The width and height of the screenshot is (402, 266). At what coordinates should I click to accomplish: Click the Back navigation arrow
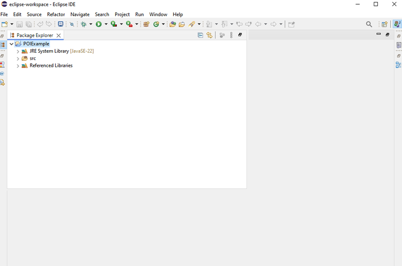[x=258, y=25]
